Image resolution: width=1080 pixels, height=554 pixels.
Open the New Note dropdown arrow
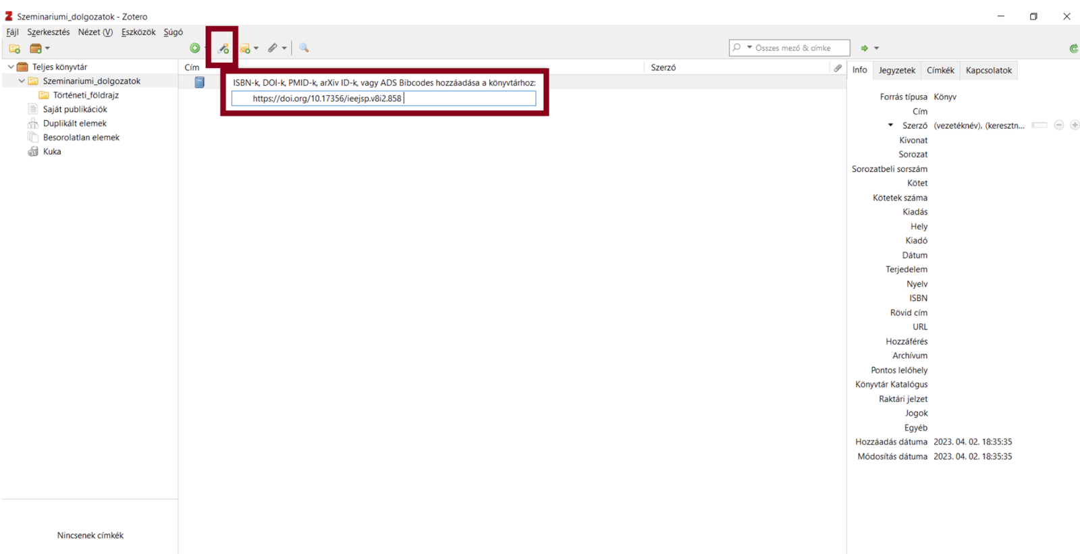tap(256, 49)
